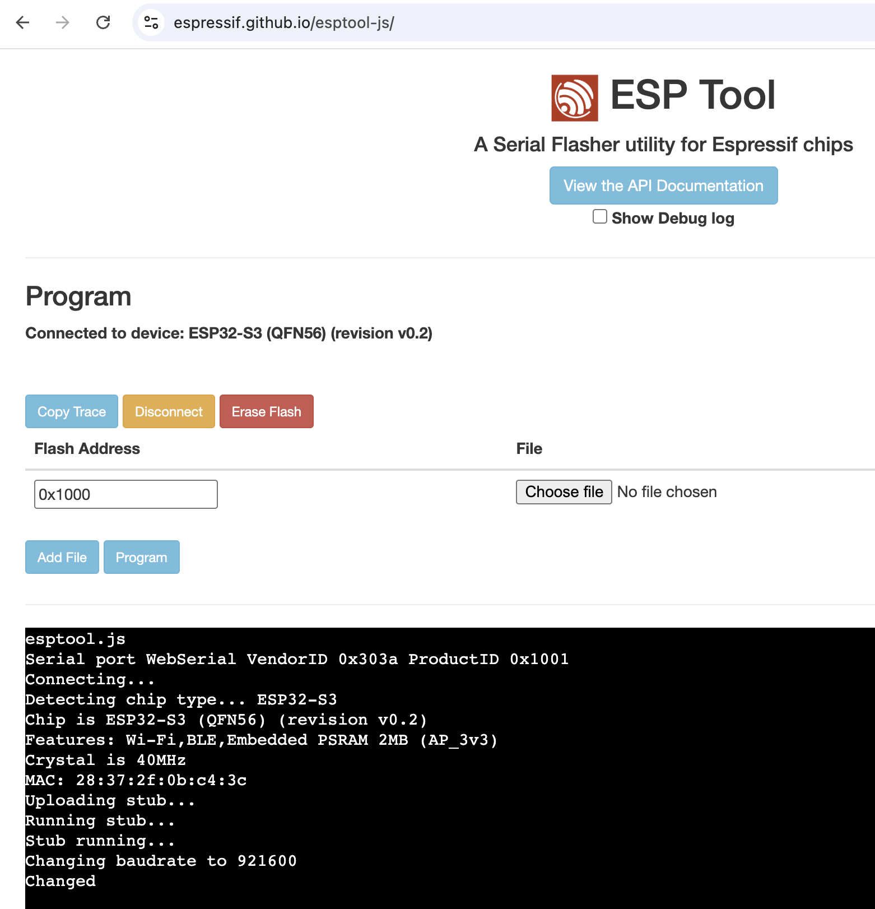Click the Program section heading
The image size is (875, 909).
pyautogui.click(x=78, y=296)
